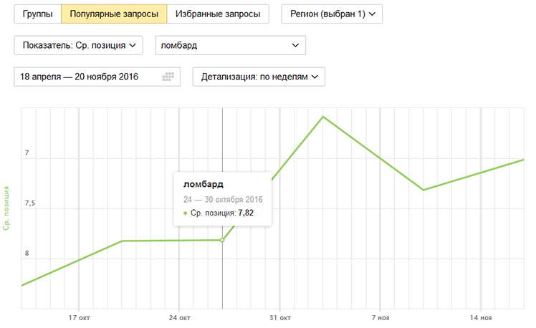Click the 14 ноя x-axis label
The height and width of the screenshot is (328, 536).
[481, 317]
